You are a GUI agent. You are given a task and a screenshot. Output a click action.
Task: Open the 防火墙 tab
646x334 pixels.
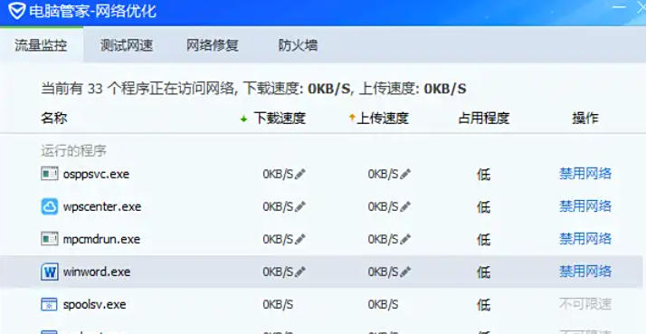click(298, 45)
